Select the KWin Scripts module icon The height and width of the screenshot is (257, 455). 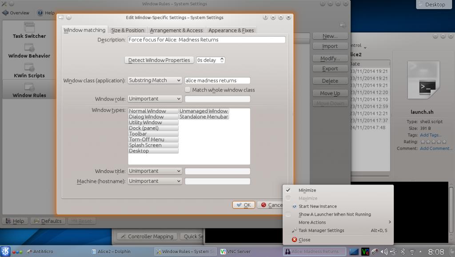pos(29,68)
